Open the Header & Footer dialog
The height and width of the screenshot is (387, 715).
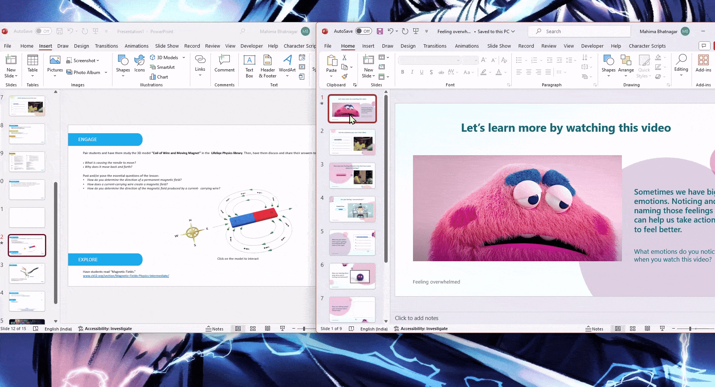(267, 66)
